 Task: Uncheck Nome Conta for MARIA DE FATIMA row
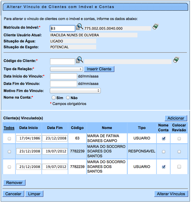coord(164,138)
